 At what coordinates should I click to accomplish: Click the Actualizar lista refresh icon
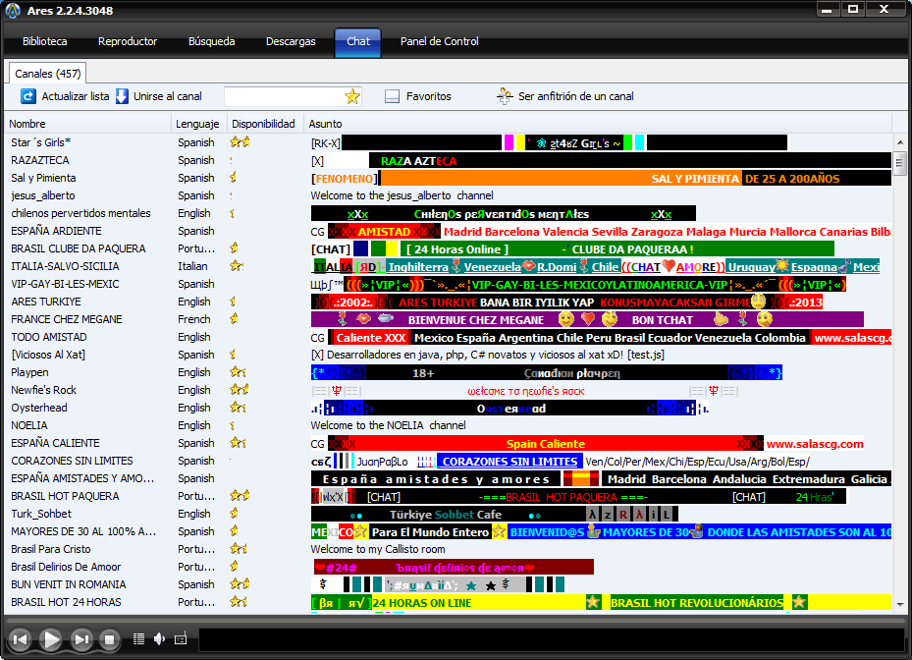click(x=27, y=96)
